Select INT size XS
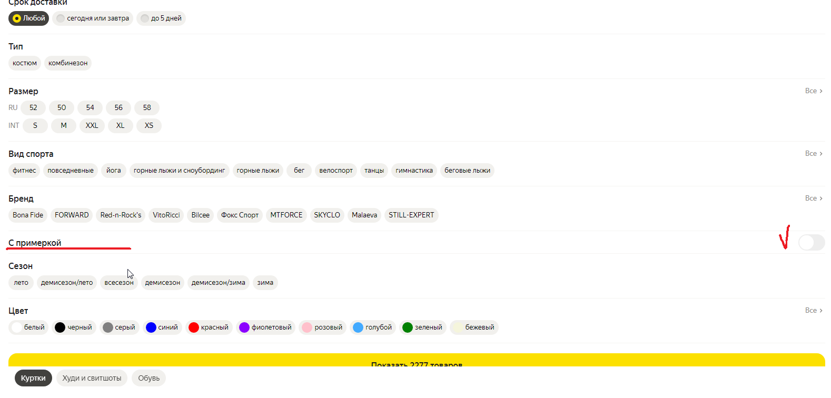Screen dimensions: 831x398 click(x=149, y=126)
